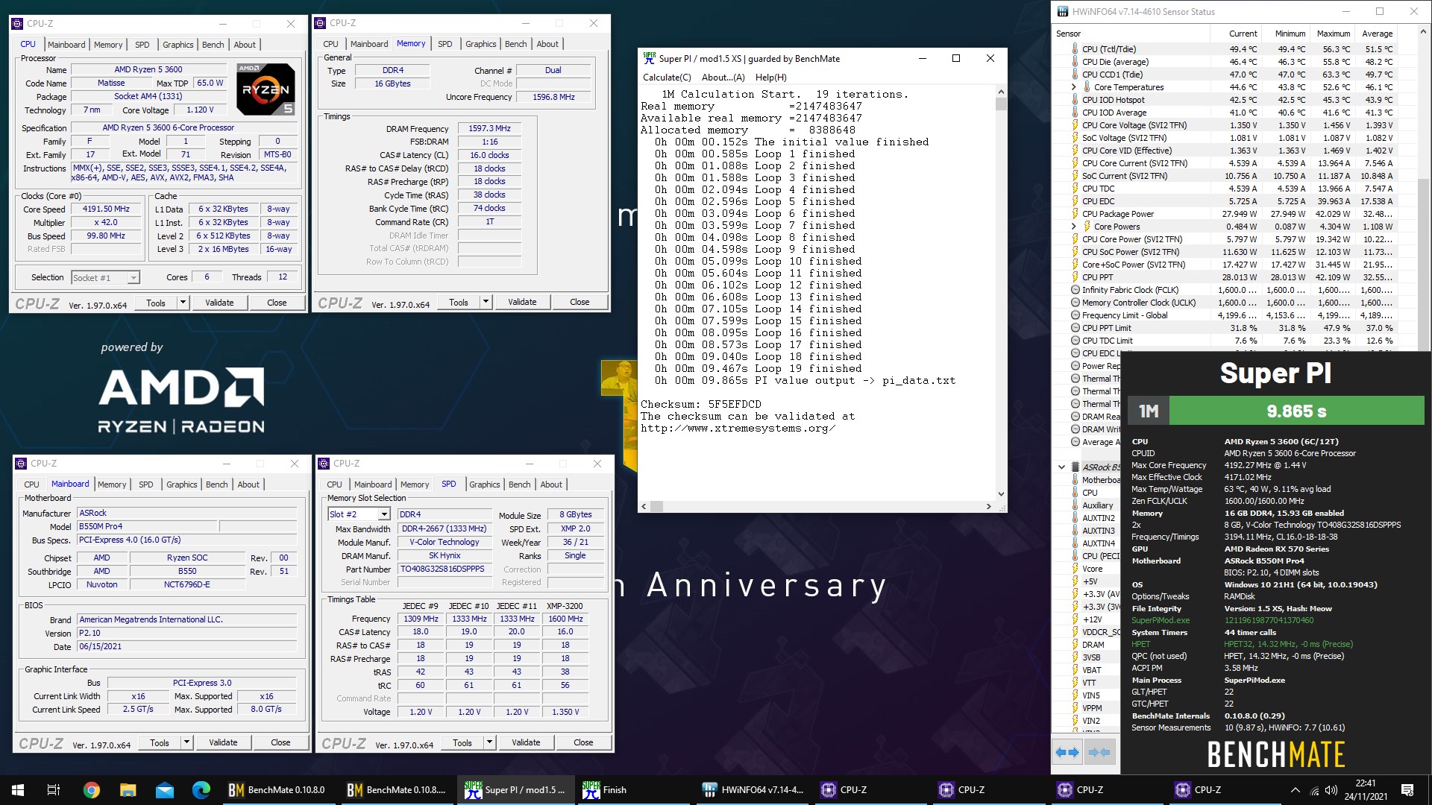Click the Core Speed 4191.50 MHz field
Image resolution: width=1432 pixels, height=805 pixels.
point(106,209)
